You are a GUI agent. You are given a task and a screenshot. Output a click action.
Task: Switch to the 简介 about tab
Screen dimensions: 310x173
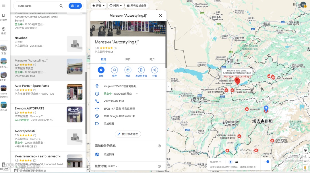(152, 59)
